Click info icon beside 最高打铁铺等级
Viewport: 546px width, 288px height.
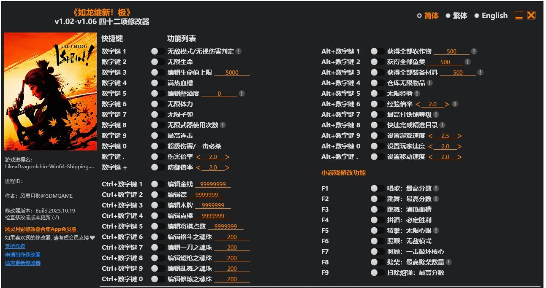click(x=436, y=115)
